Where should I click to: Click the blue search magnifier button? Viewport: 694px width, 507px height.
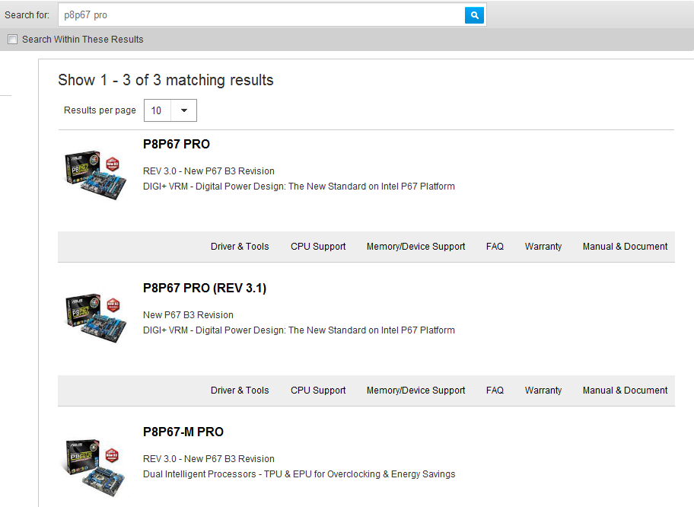click(474, 15)
